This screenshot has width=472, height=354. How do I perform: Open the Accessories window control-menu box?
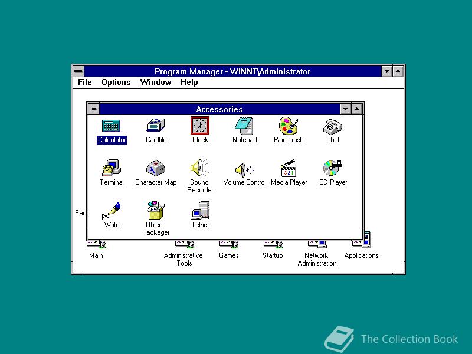[x=94, y=109]
